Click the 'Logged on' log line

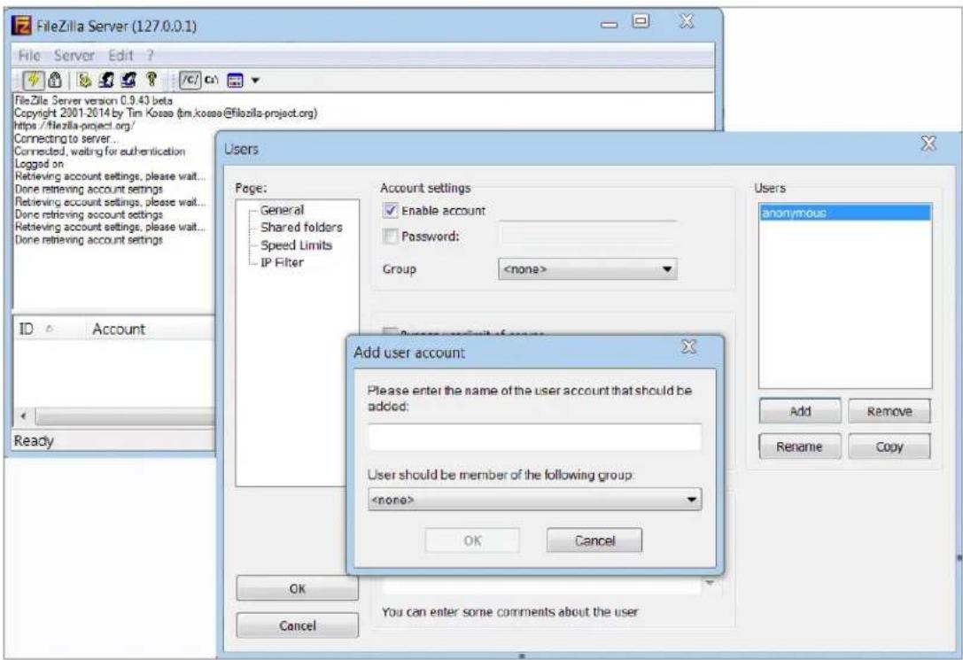tap(39, 164)
